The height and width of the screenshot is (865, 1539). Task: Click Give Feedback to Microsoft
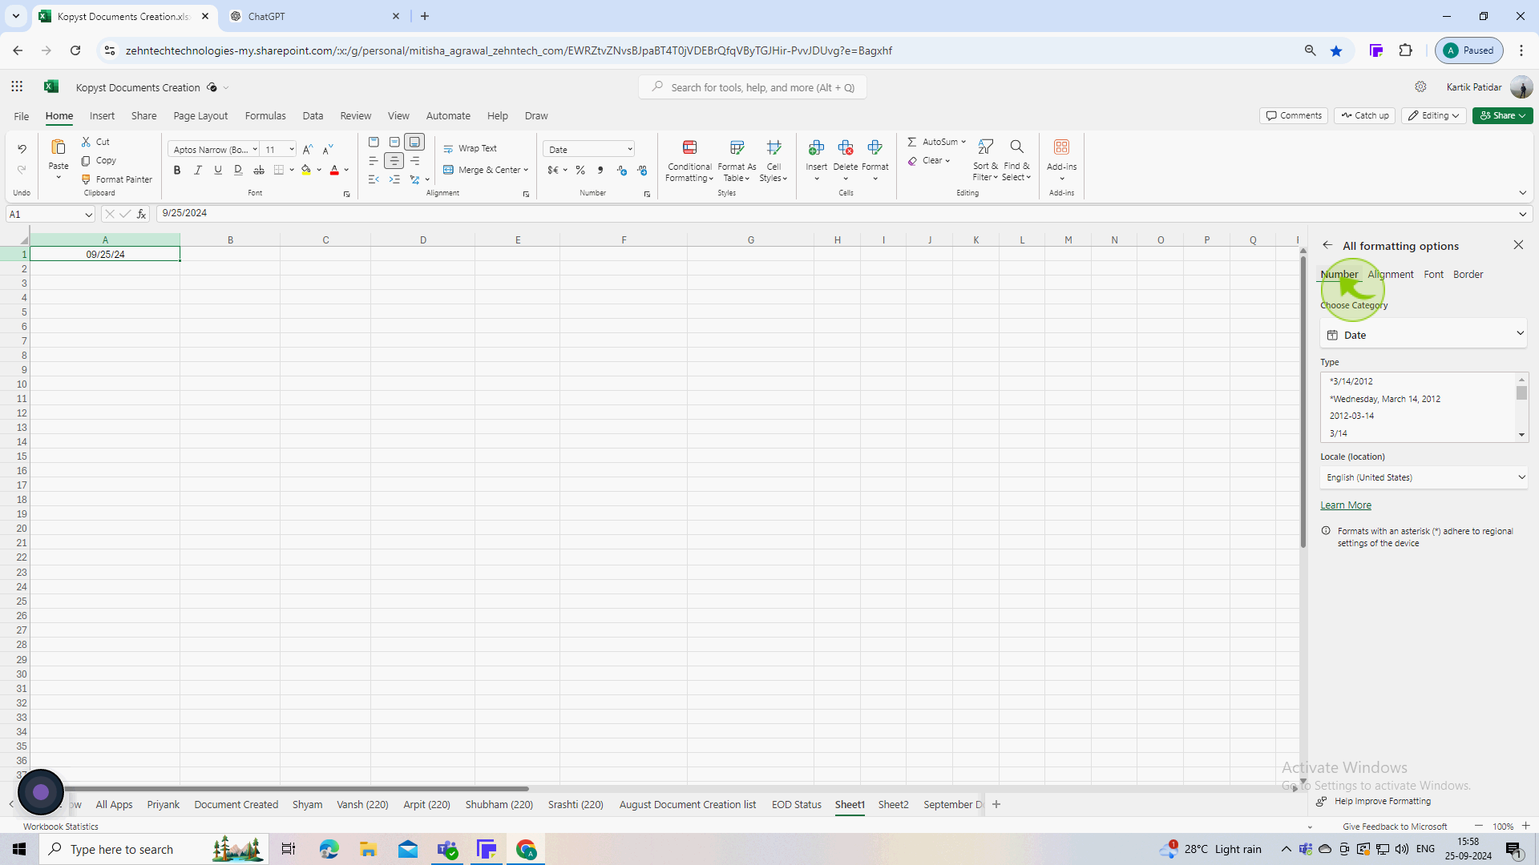coord(1395,826)
